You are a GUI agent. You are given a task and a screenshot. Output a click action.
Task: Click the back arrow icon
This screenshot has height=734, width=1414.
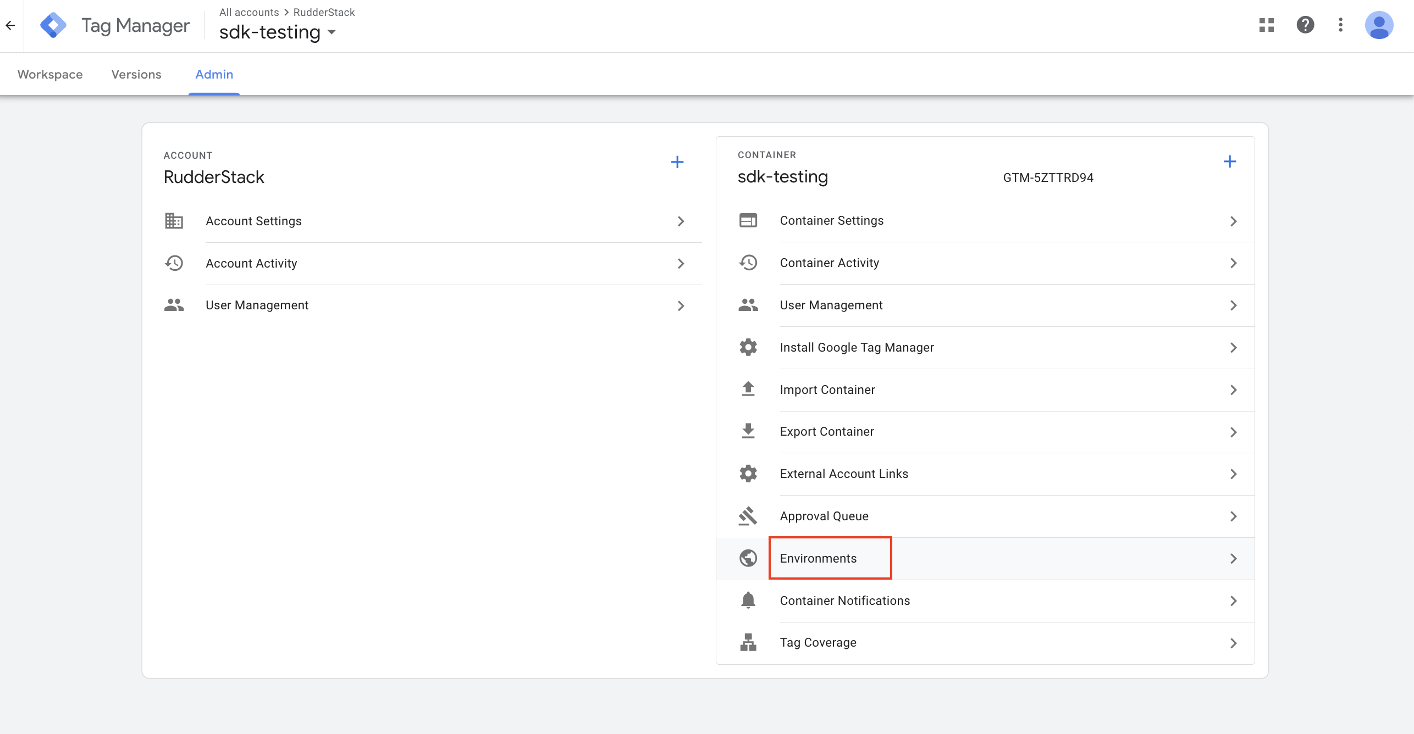click(x=10, y=25)
